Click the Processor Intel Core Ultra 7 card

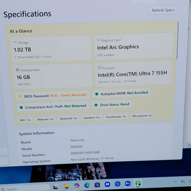(134, 74)
